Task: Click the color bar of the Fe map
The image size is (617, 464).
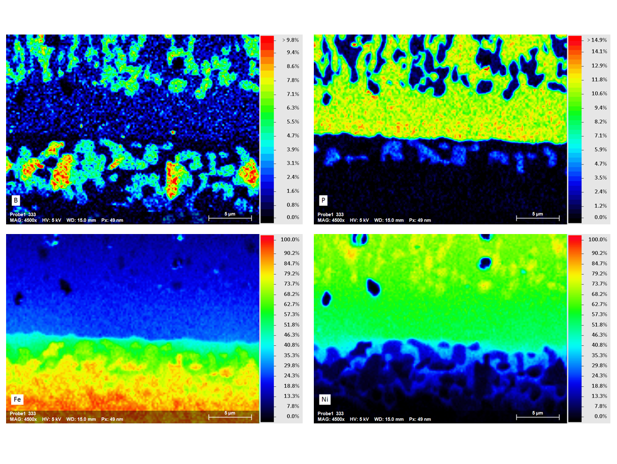Action: tap(267, 328)
